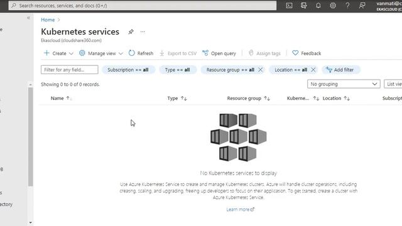This screenshot has width=402, height=226.
Task: Sort by Type column
Action: point(177,99)
